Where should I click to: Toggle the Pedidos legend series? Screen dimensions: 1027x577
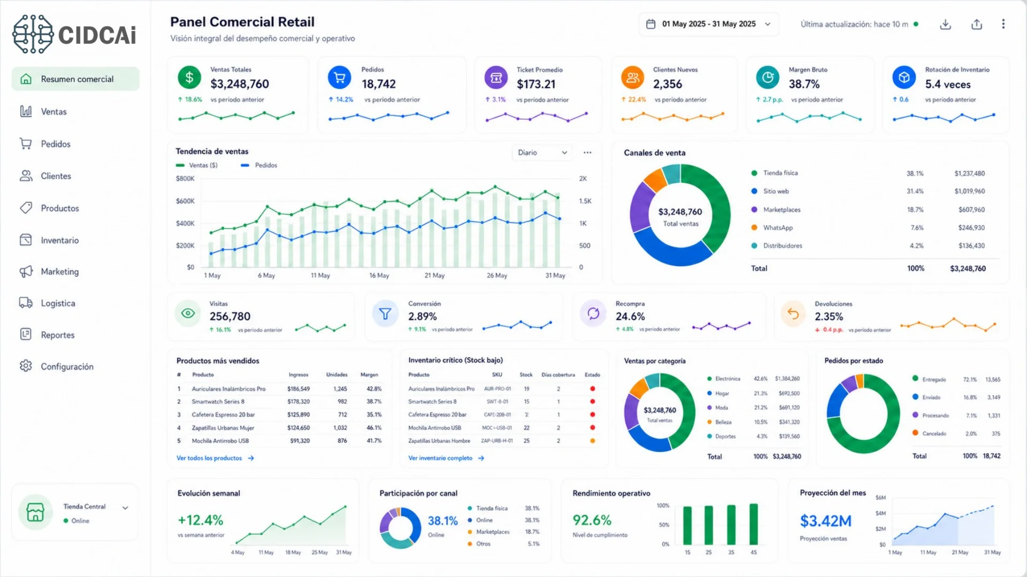[x=259, y=165]
